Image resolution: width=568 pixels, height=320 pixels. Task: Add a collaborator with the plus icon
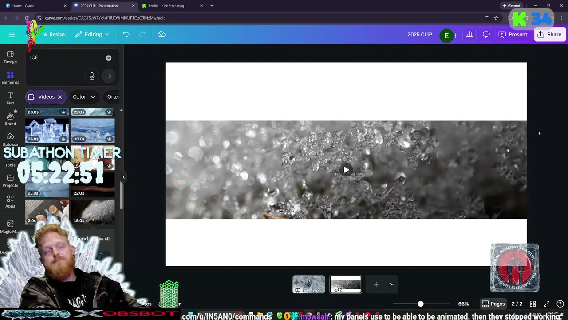coord(455,36)
